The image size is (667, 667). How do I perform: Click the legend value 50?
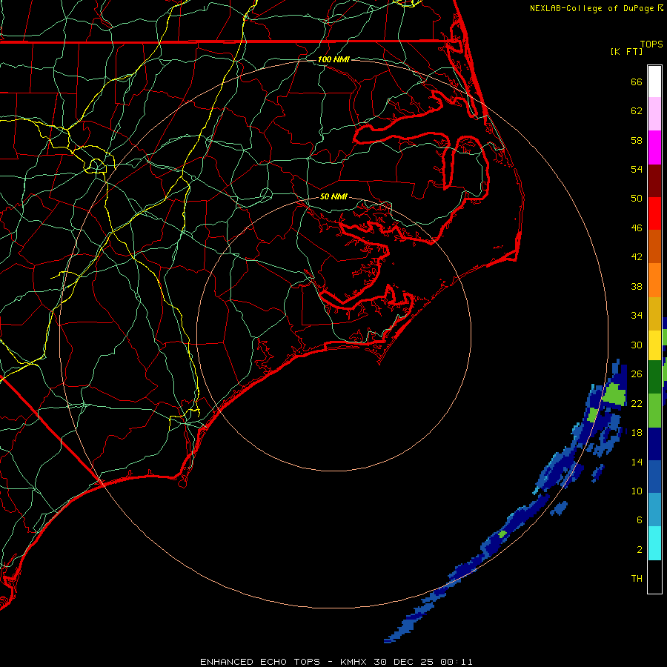coord(637,198)
